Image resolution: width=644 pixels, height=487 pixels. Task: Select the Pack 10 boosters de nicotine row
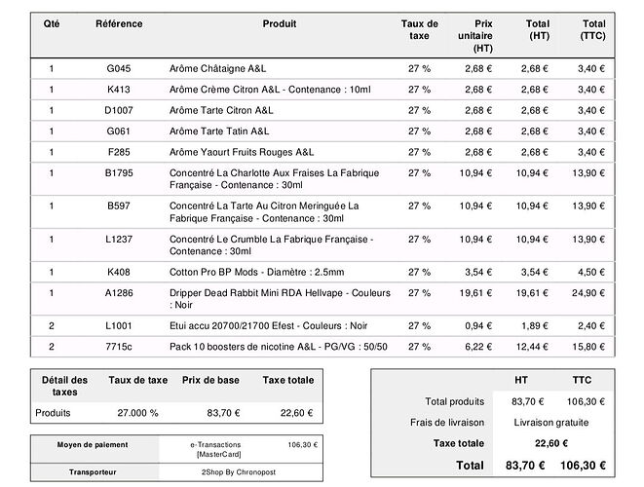[x=278, y=347]
